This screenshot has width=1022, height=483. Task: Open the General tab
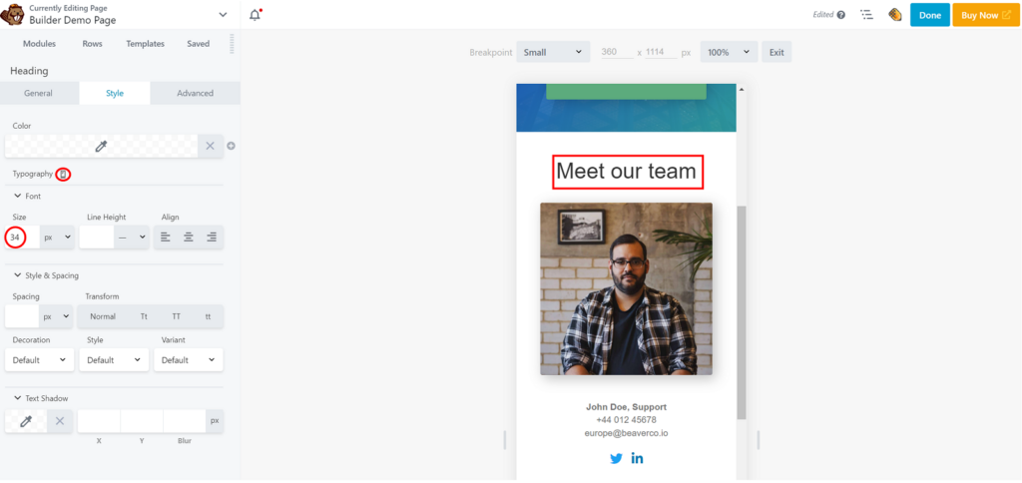39,93
